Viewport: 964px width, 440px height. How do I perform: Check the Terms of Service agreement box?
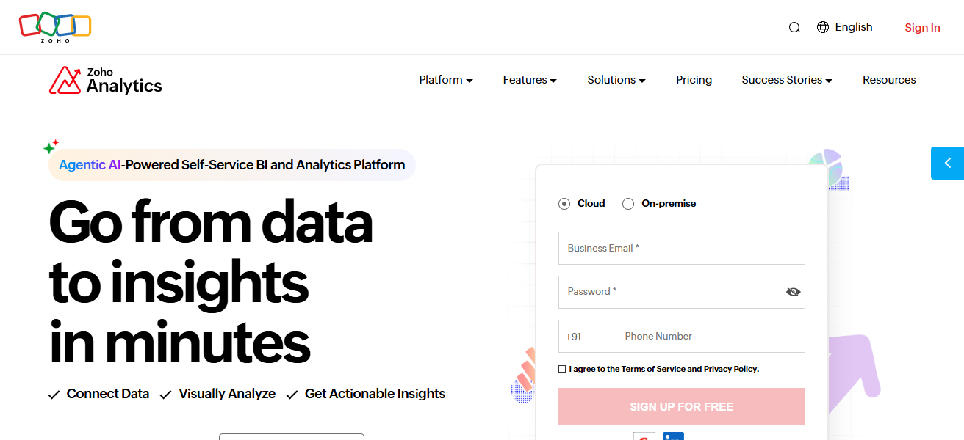click(x=562, y=368)
